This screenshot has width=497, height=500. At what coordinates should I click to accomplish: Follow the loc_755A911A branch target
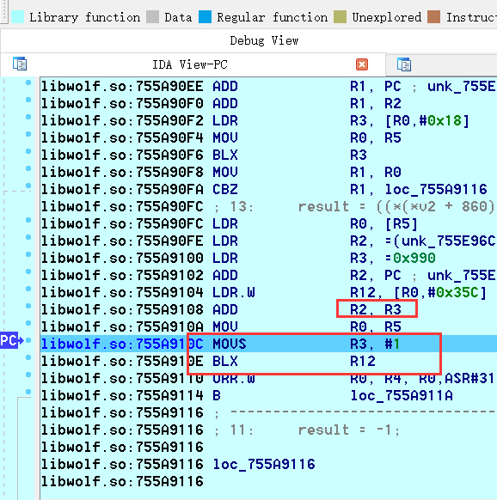coord(402,396)
